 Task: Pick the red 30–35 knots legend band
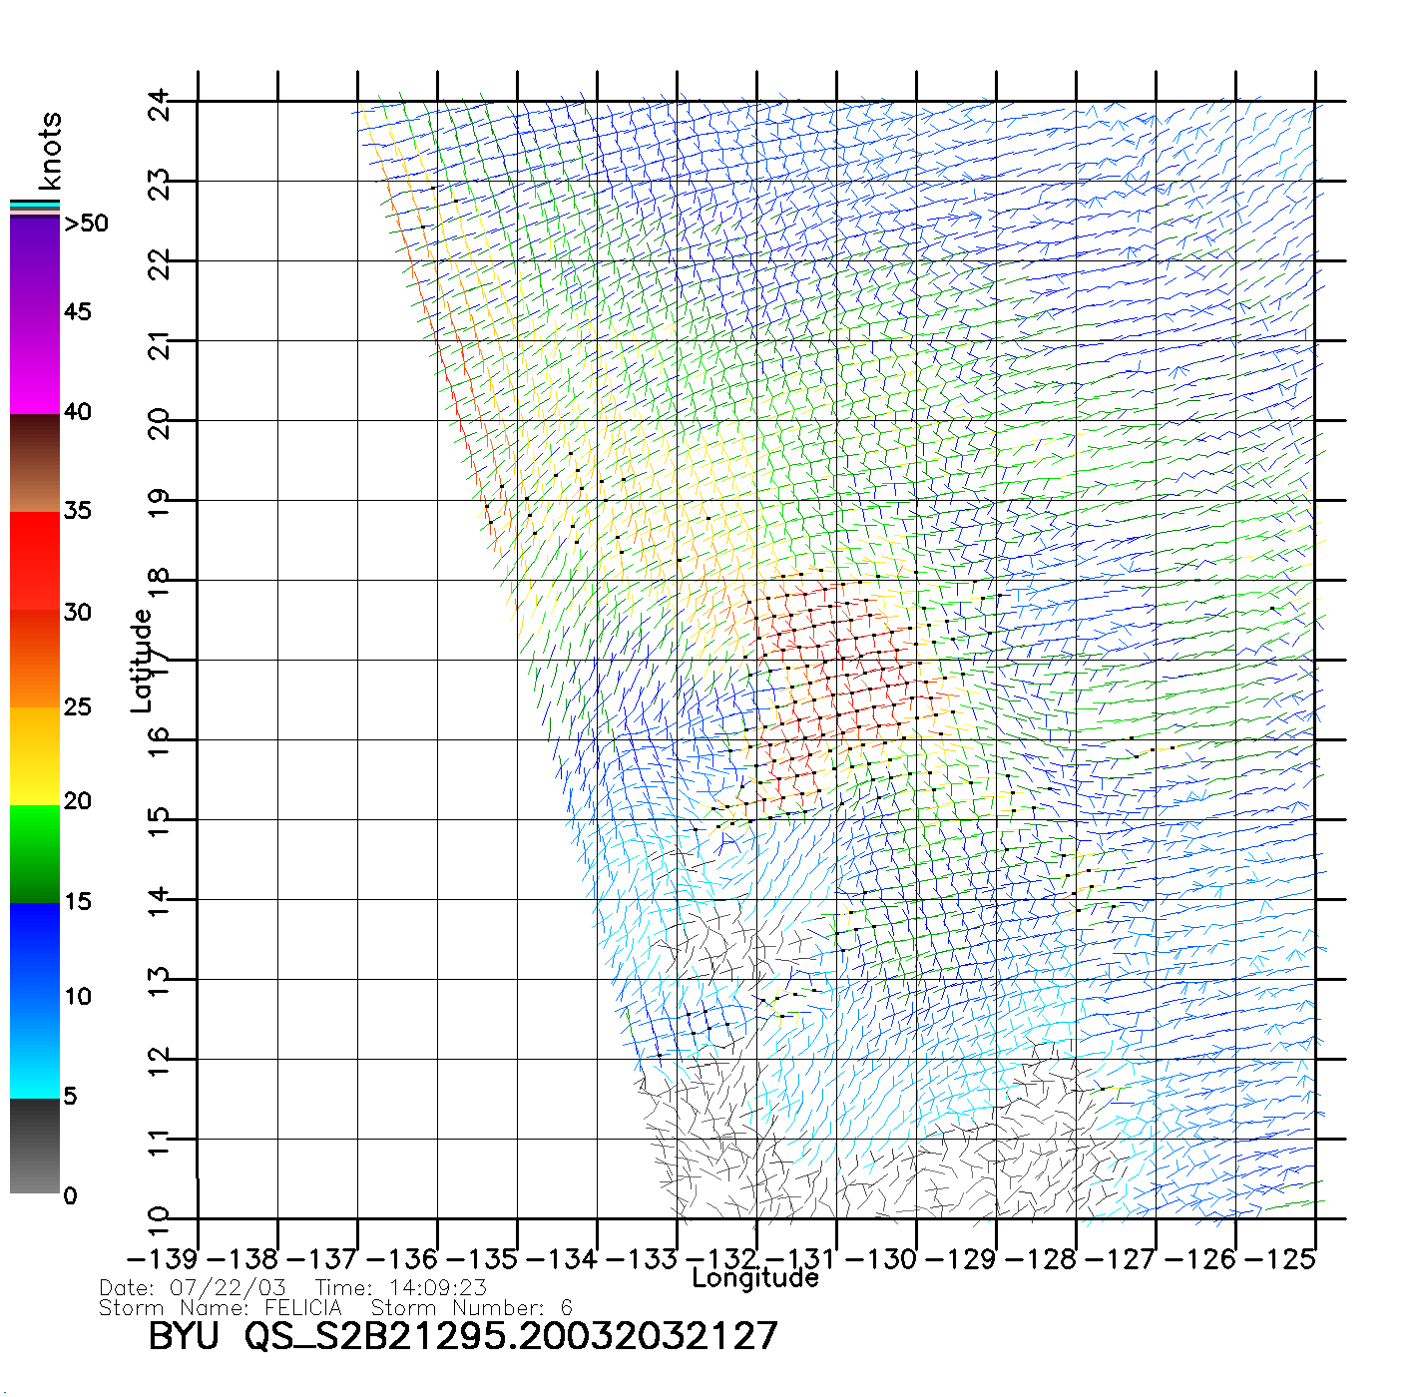click(34, 561)
